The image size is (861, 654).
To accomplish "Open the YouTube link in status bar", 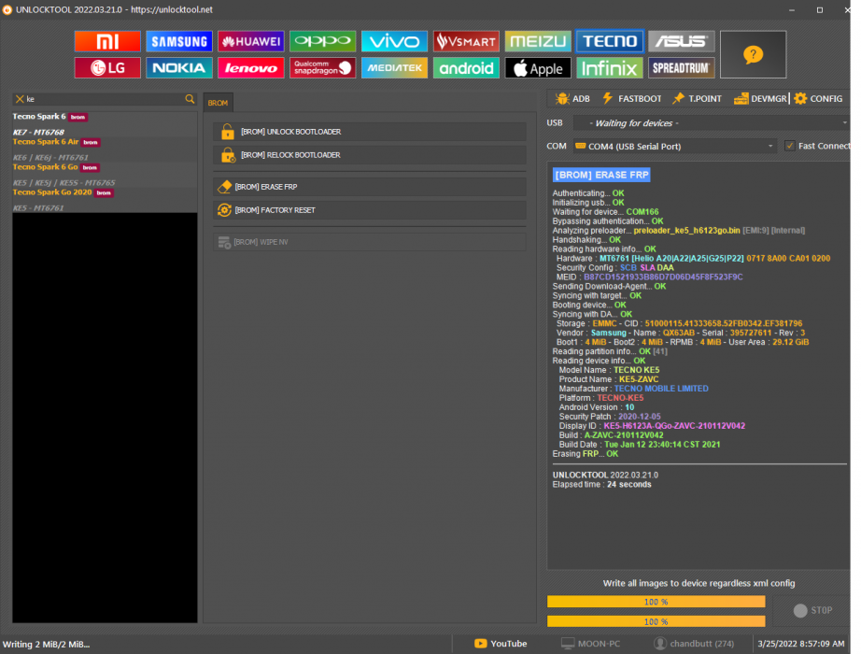I will click(501, 644).
